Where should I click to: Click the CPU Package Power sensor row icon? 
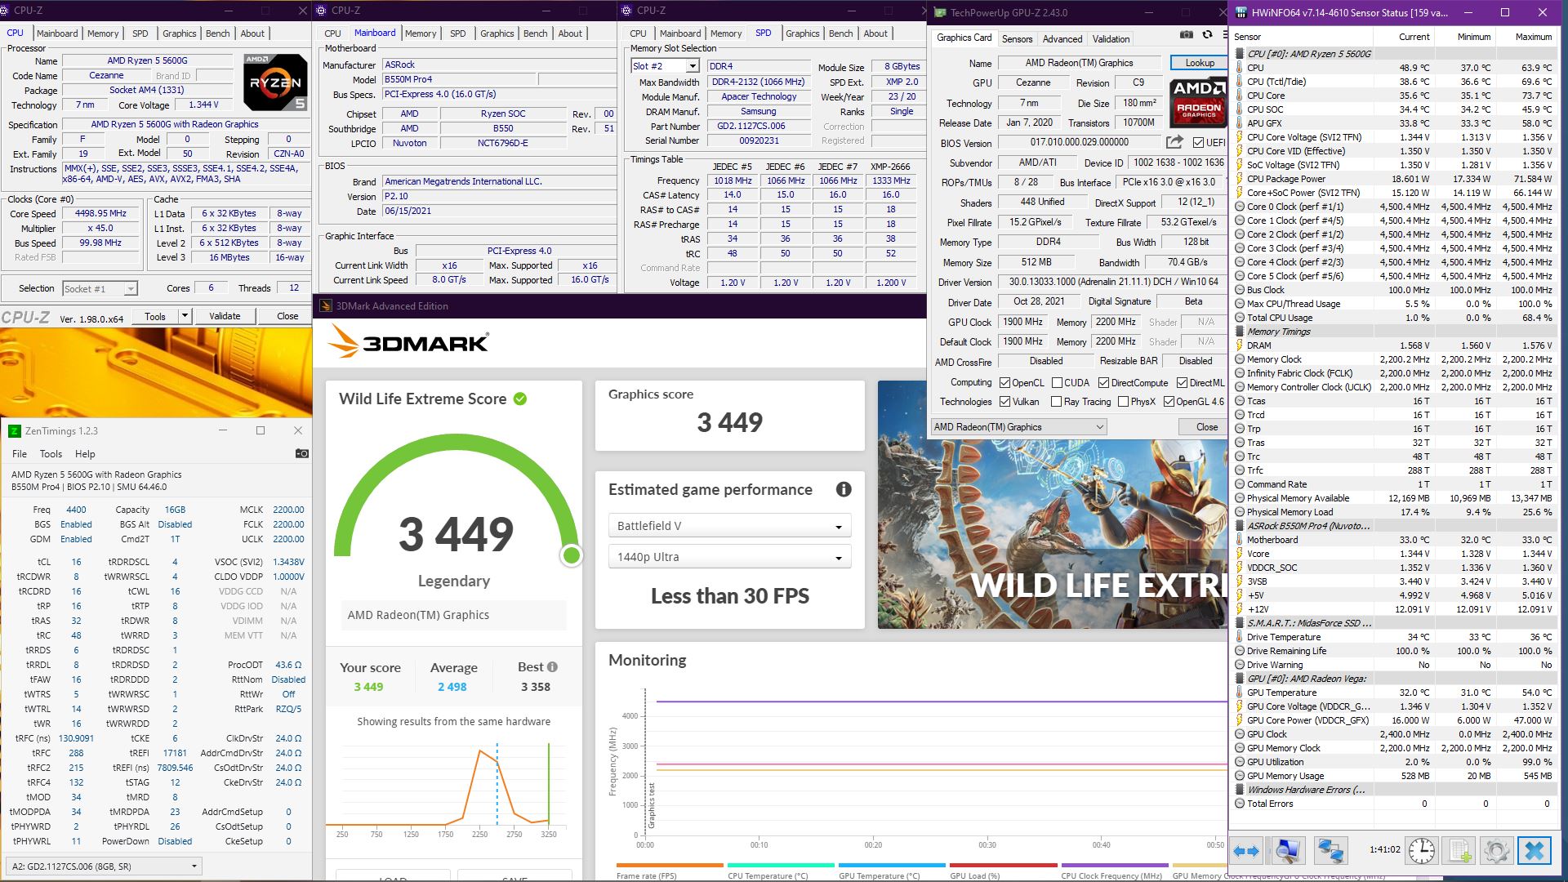click(1239, 179)
